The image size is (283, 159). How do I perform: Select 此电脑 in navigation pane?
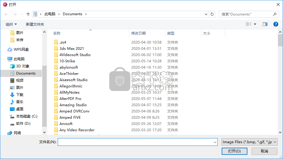(16, 59)
